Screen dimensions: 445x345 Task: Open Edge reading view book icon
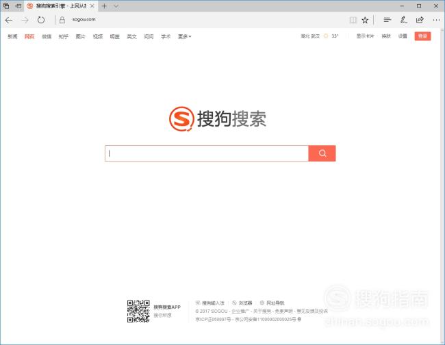[x=353, y=20]
